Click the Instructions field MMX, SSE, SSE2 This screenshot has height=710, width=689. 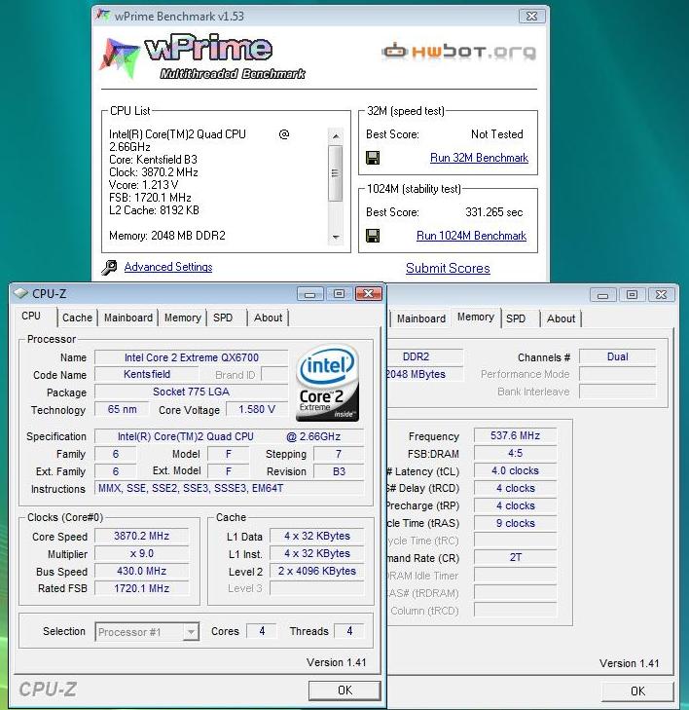point(230,488)
